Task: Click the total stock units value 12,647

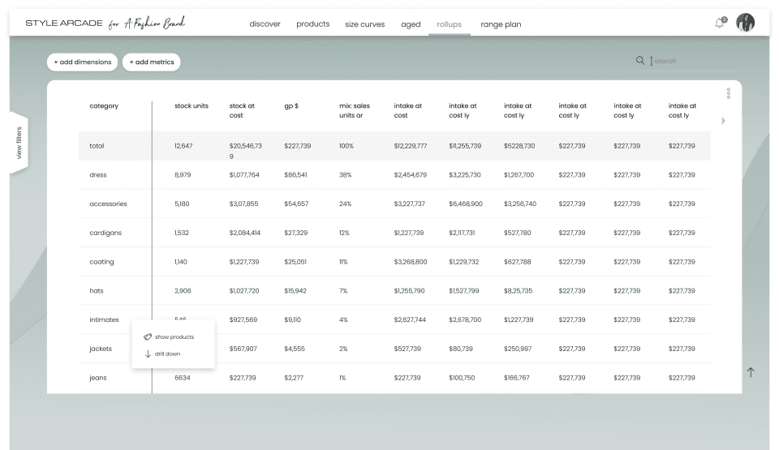Action: 183,146
